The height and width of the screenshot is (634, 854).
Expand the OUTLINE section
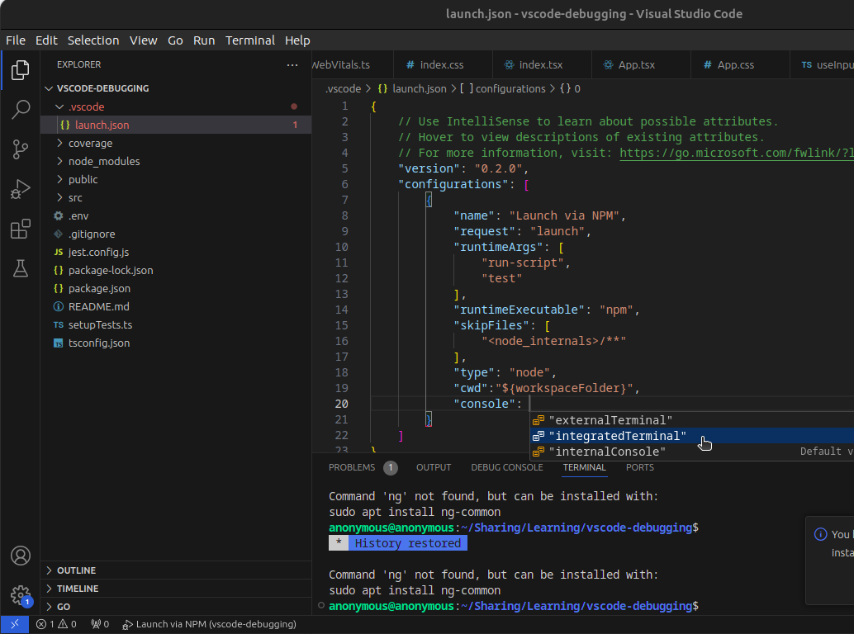76,570
